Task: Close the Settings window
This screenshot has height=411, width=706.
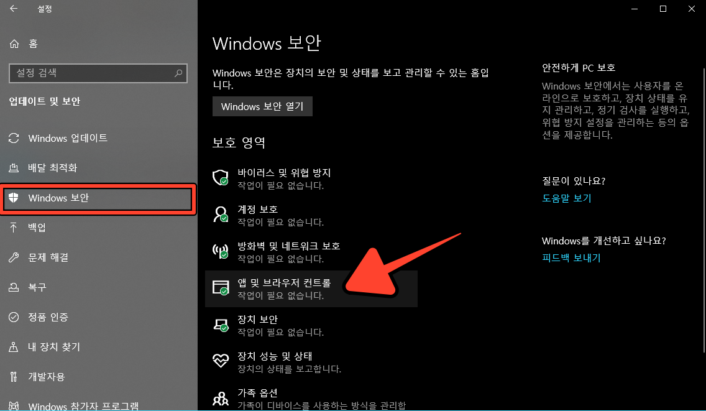Action: (692, 9)
